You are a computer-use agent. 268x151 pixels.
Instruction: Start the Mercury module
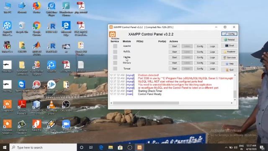[174, 63]
